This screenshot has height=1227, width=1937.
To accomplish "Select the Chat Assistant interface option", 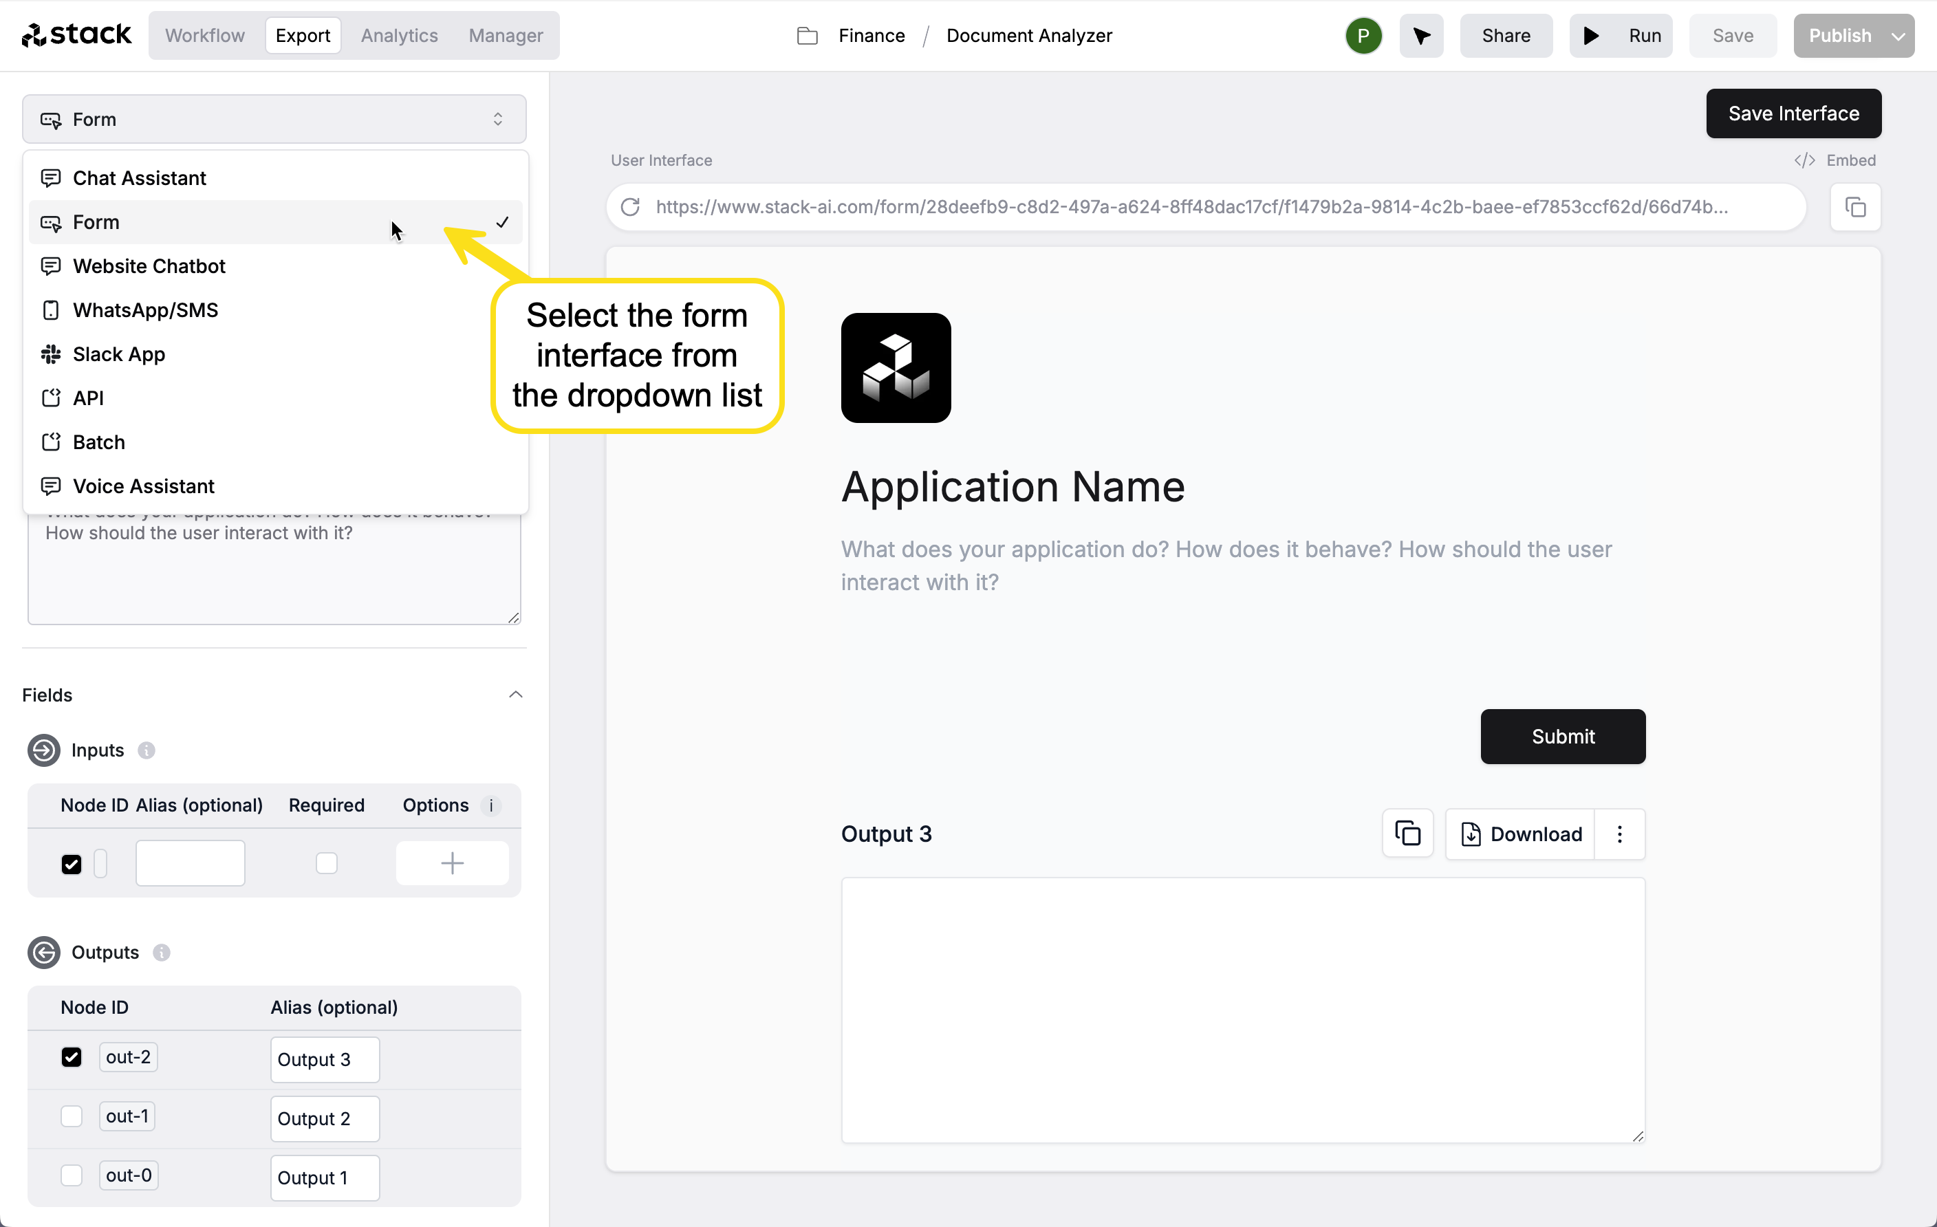I will point(138,177).
